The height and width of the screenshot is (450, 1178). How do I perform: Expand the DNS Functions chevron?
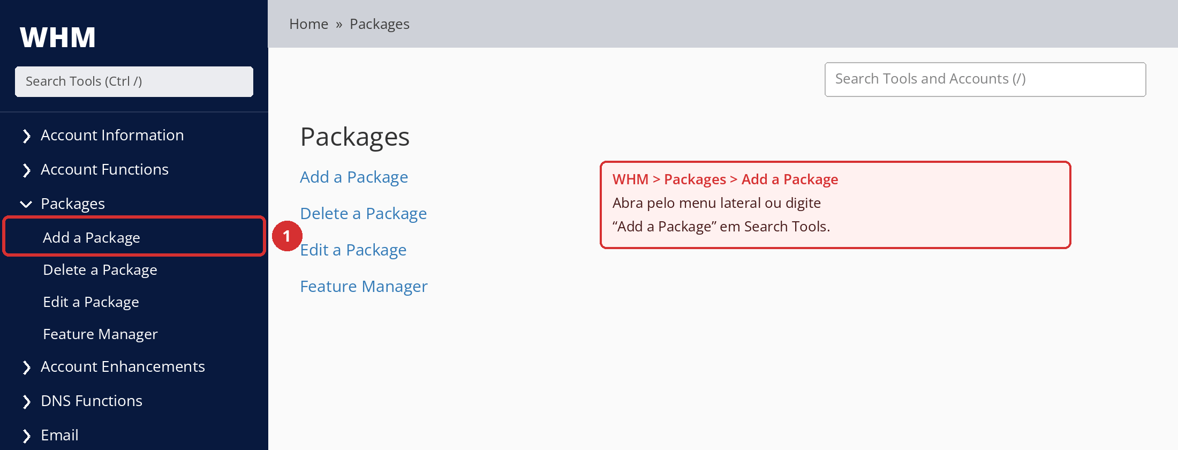pyautogui.click(x=26, y=402)
